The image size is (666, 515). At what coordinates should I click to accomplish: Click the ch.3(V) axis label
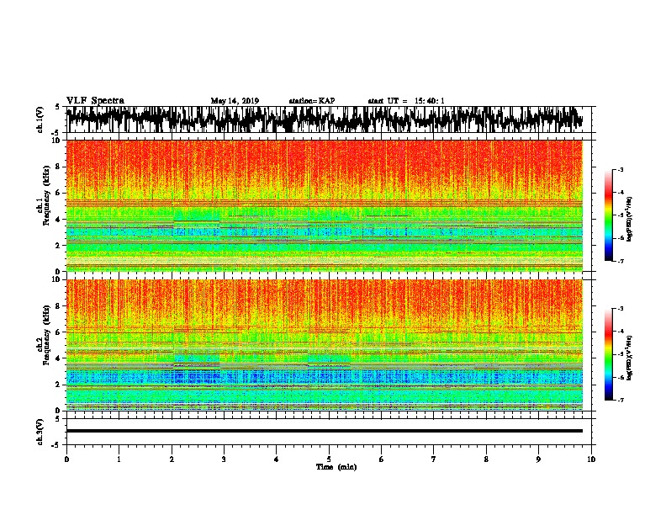click(x=40, y=432)
